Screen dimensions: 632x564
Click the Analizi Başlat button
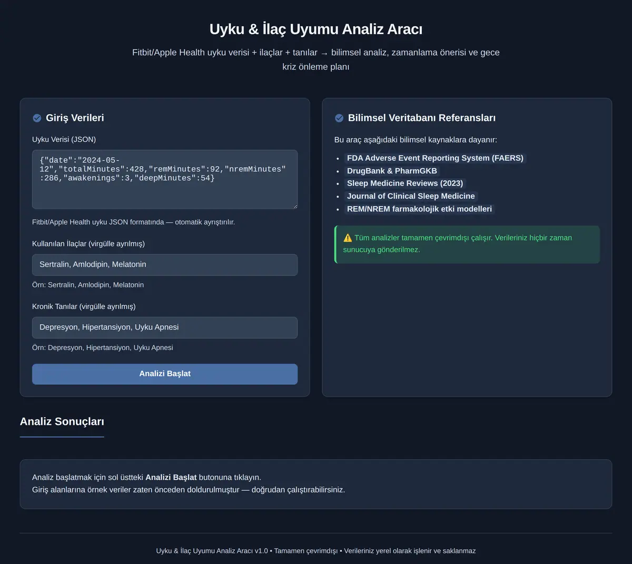tap(165, 374)
